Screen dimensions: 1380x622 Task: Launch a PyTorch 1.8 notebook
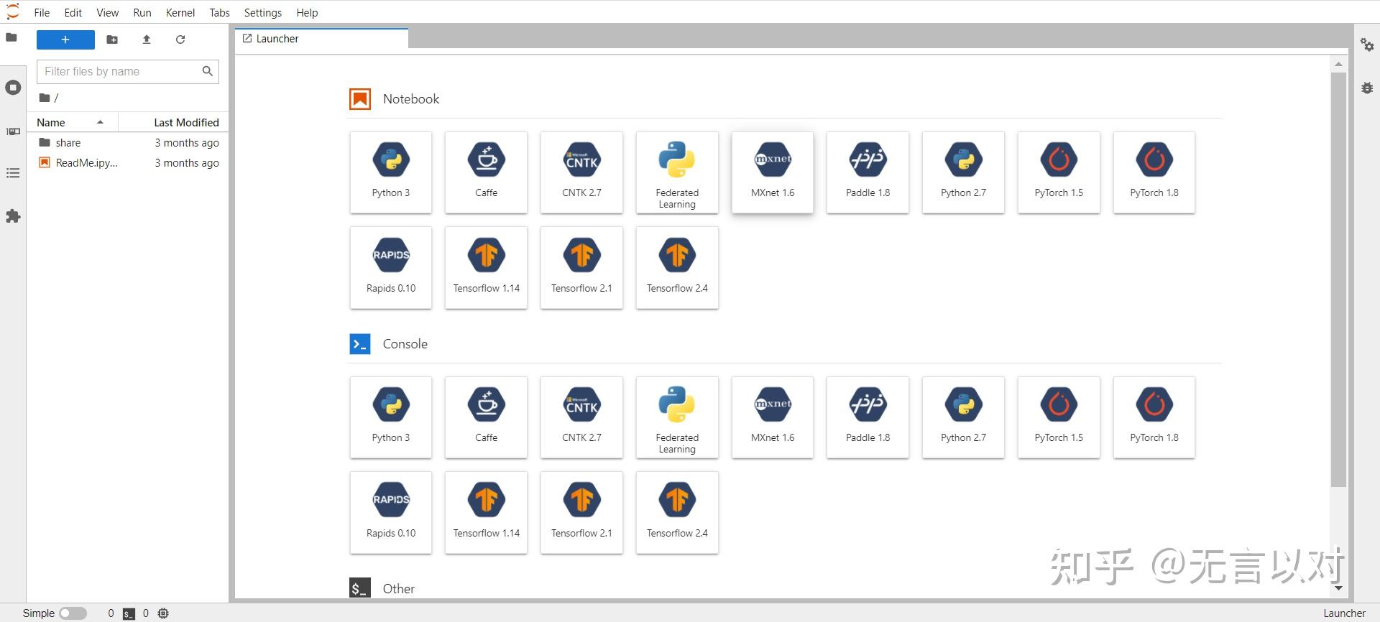click(x=1154, y=172)
